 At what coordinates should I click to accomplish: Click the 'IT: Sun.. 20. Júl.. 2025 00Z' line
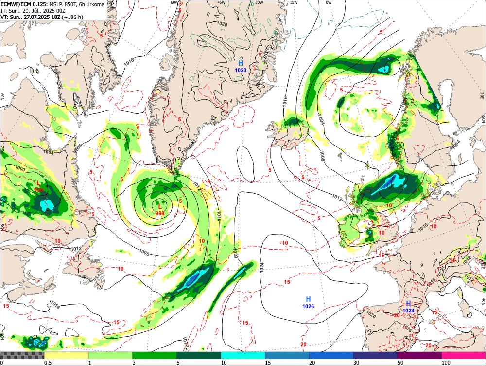pyautogui.click(x=33, y=11)
